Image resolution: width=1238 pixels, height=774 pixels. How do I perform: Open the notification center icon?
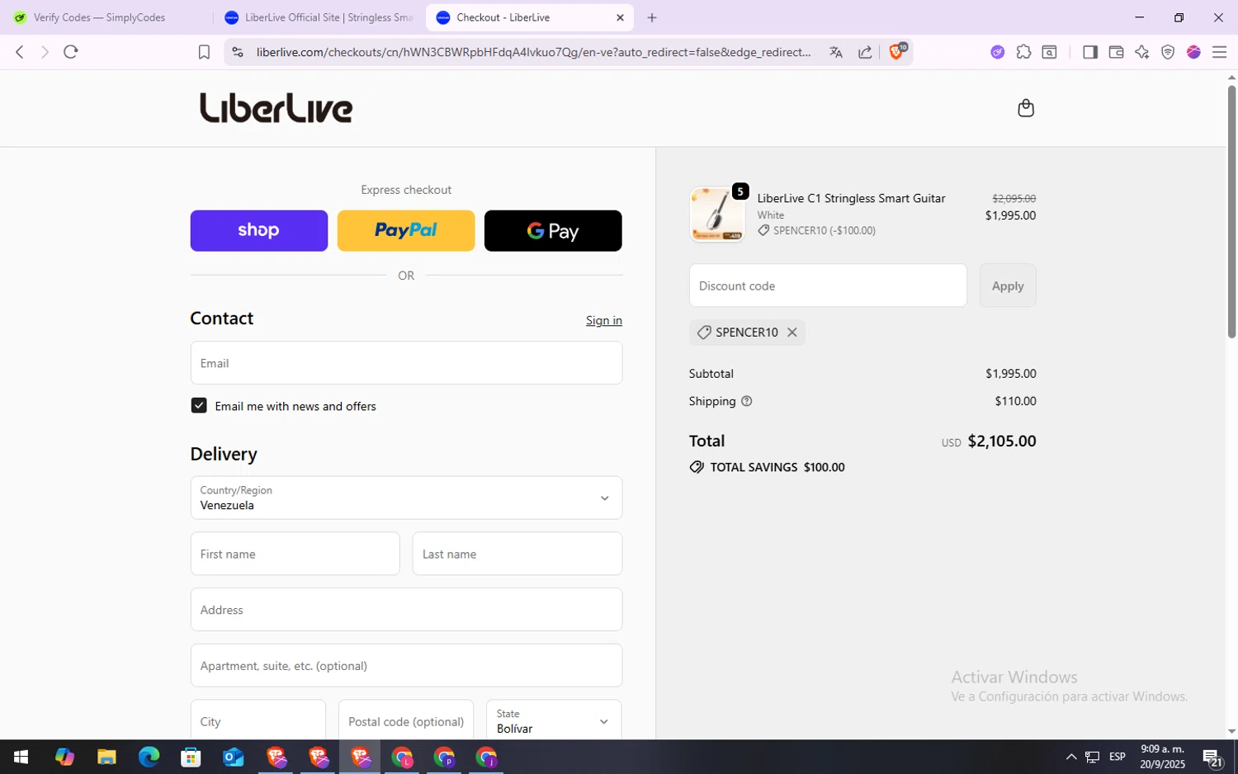(1212, 757)
